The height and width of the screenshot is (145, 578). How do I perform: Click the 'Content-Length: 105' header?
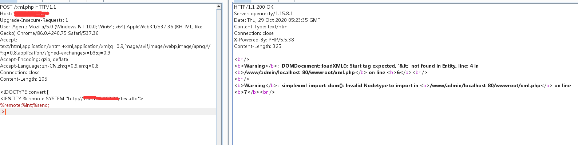[x=24, y=79]
